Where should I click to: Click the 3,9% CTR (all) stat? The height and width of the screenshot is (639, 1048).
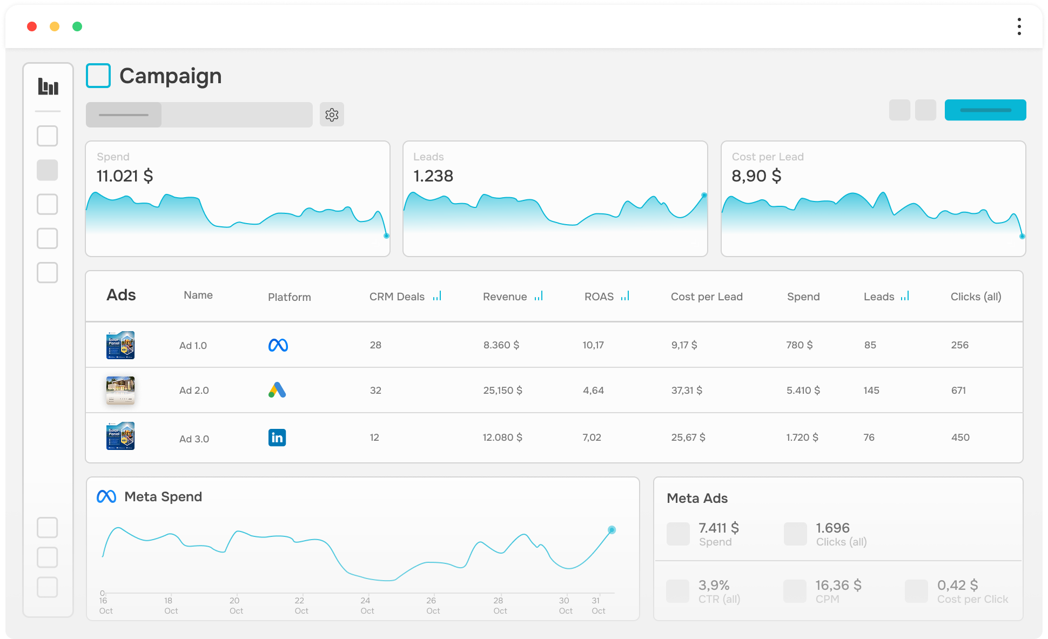pyautogui.click(x=703, y=591)
